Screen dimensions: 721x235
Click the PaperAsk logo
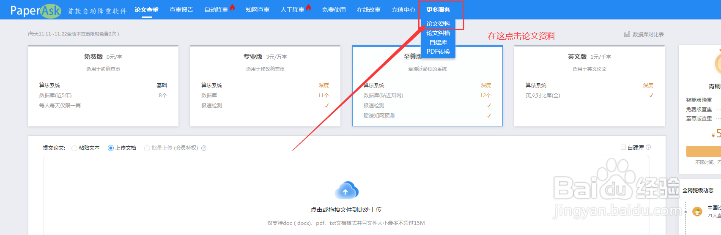[x=36, y=10]
